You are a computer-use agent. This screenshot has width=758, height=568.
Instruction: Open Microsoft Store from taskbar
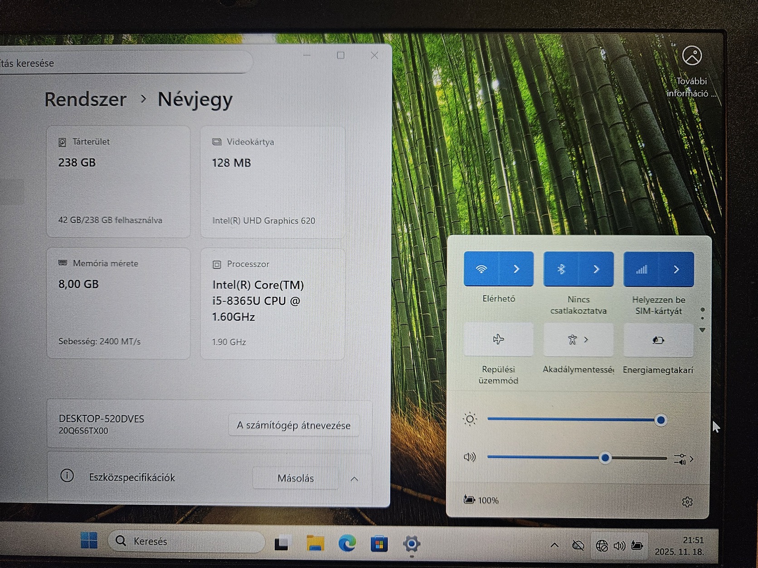coord(379,543)
